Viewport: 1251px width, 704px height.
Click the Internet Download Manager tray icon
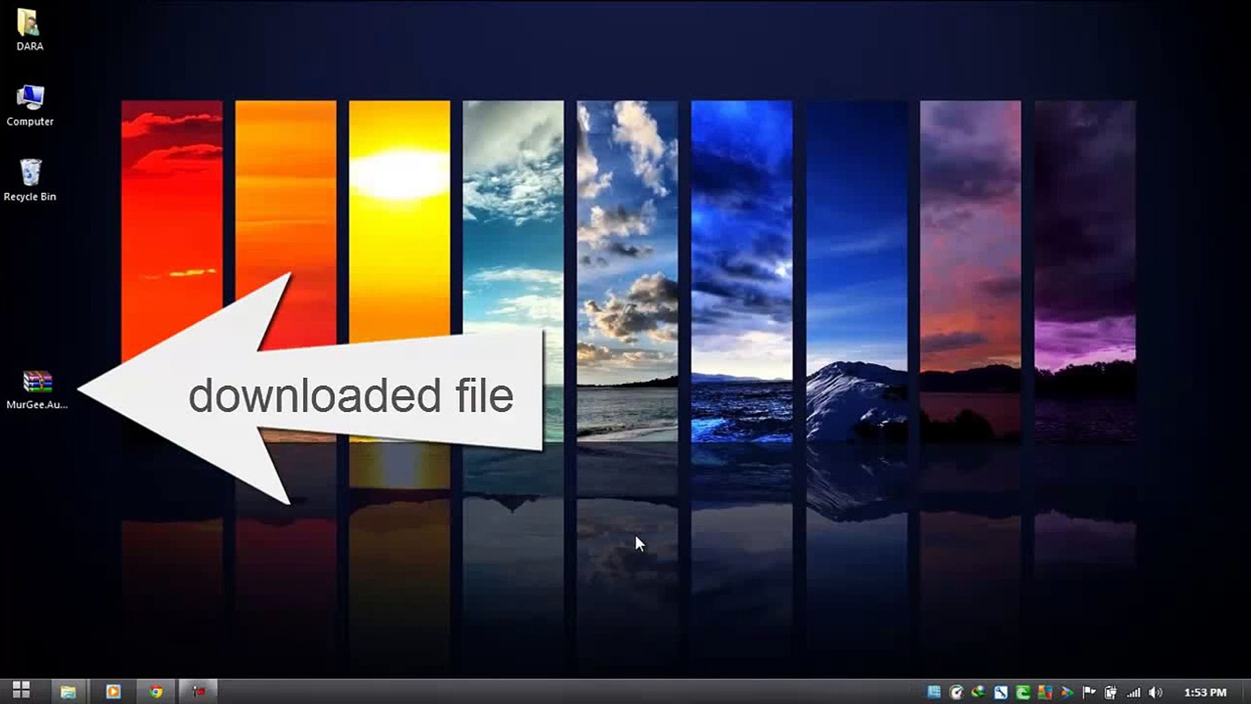978,692
